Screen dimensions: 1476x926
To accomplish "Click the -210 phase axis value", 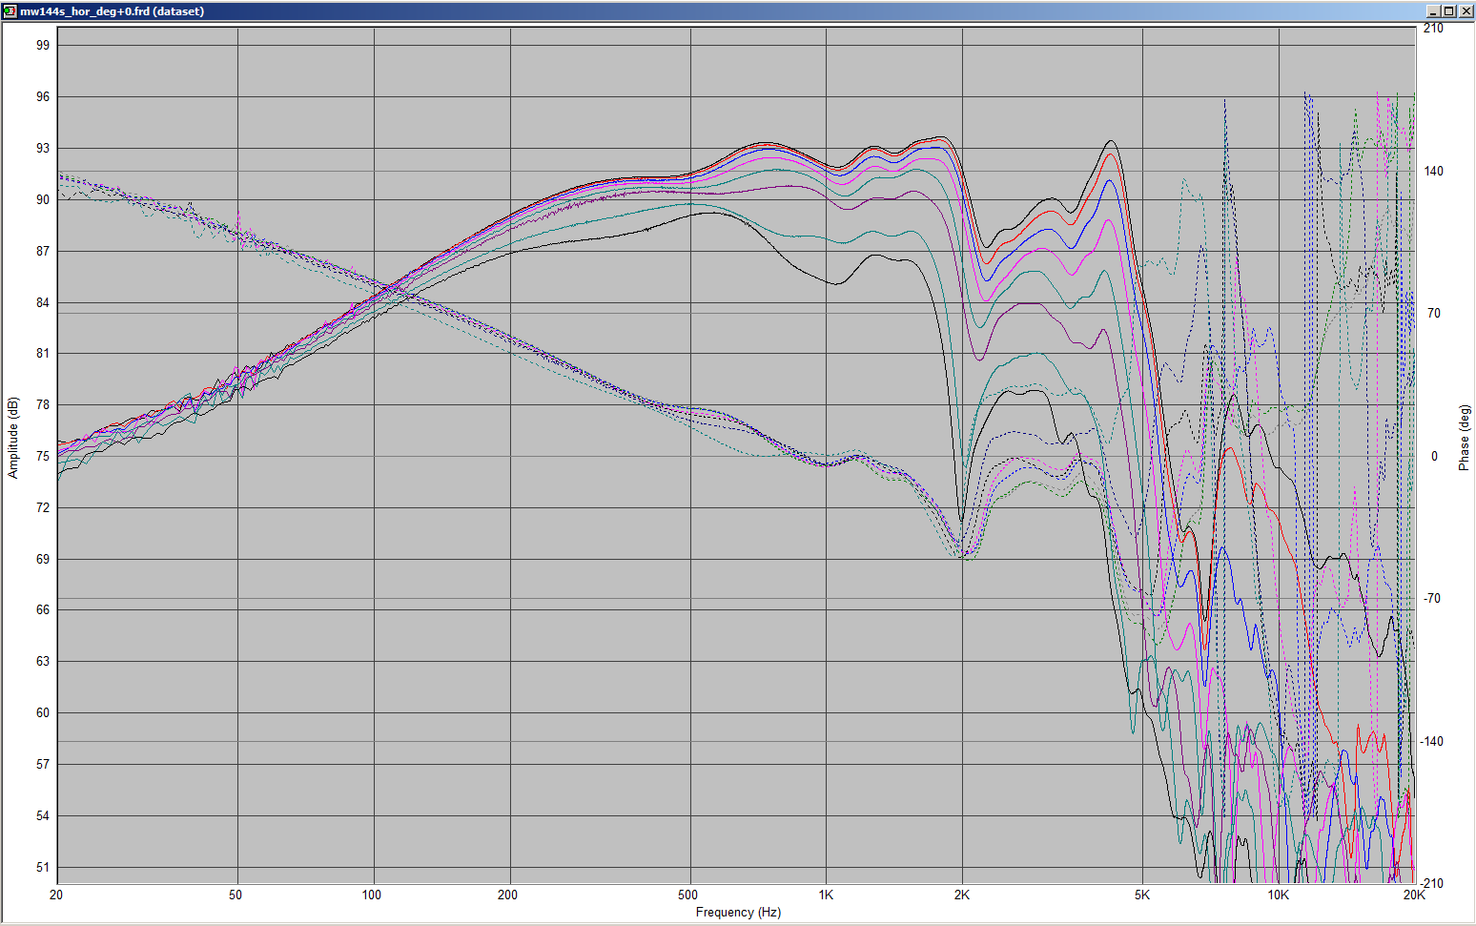I will tap(1432, 884).
